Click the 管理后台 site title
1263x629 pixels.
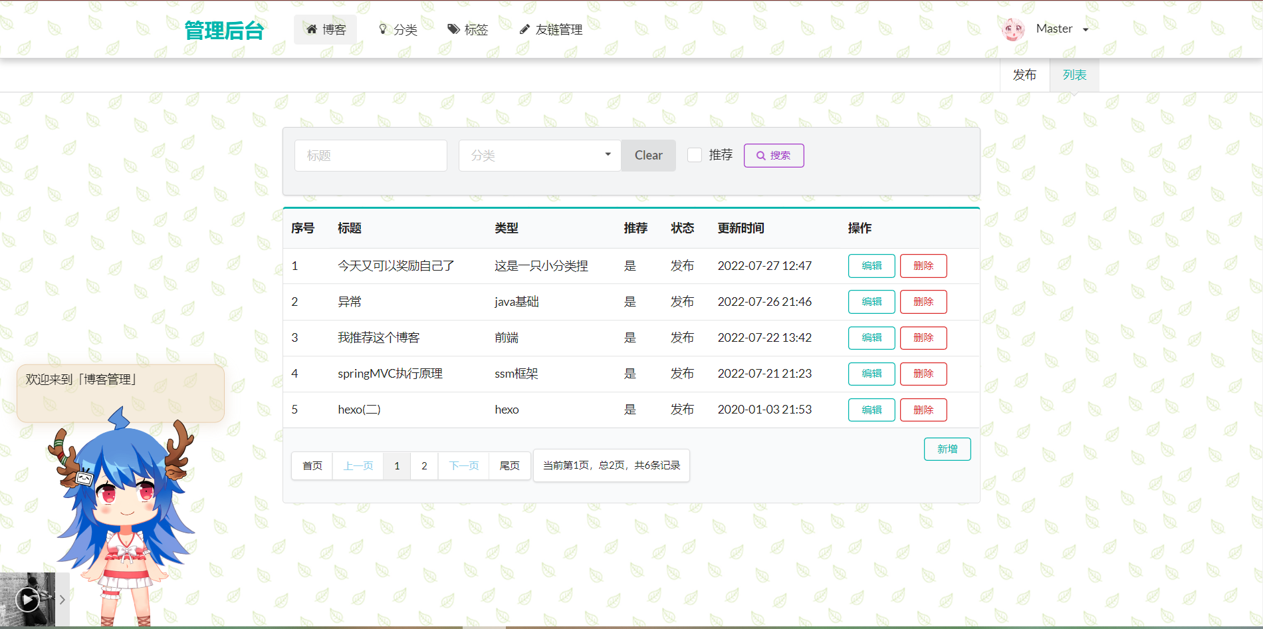point(224,31)
